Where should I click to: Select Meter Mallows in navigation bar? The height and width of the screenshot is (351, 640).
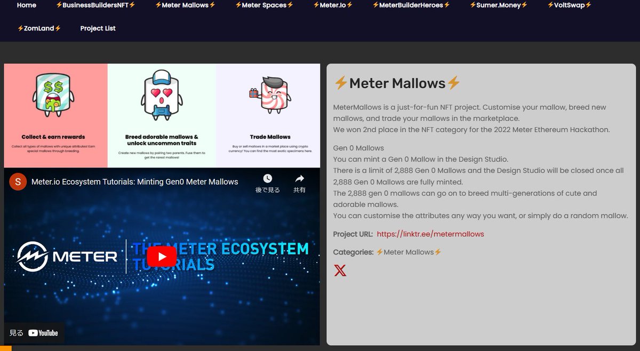coord(185,5)
